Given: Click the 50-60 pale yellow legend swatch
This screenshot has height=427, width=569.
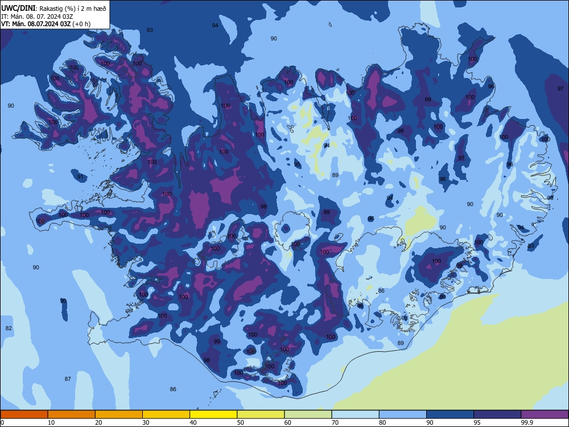Looking at the screenshot, I should pyautogui.click(x=261, y=414).
